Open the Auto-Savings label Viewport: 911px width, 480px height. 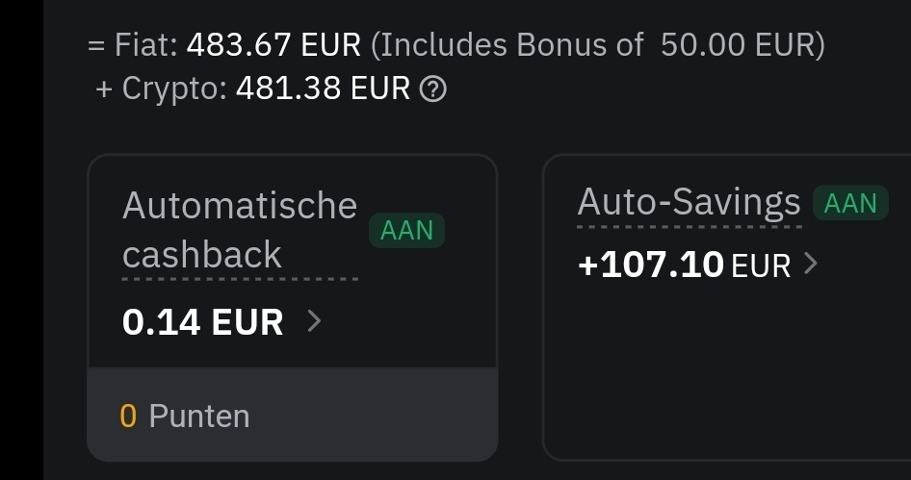(689, 202)
